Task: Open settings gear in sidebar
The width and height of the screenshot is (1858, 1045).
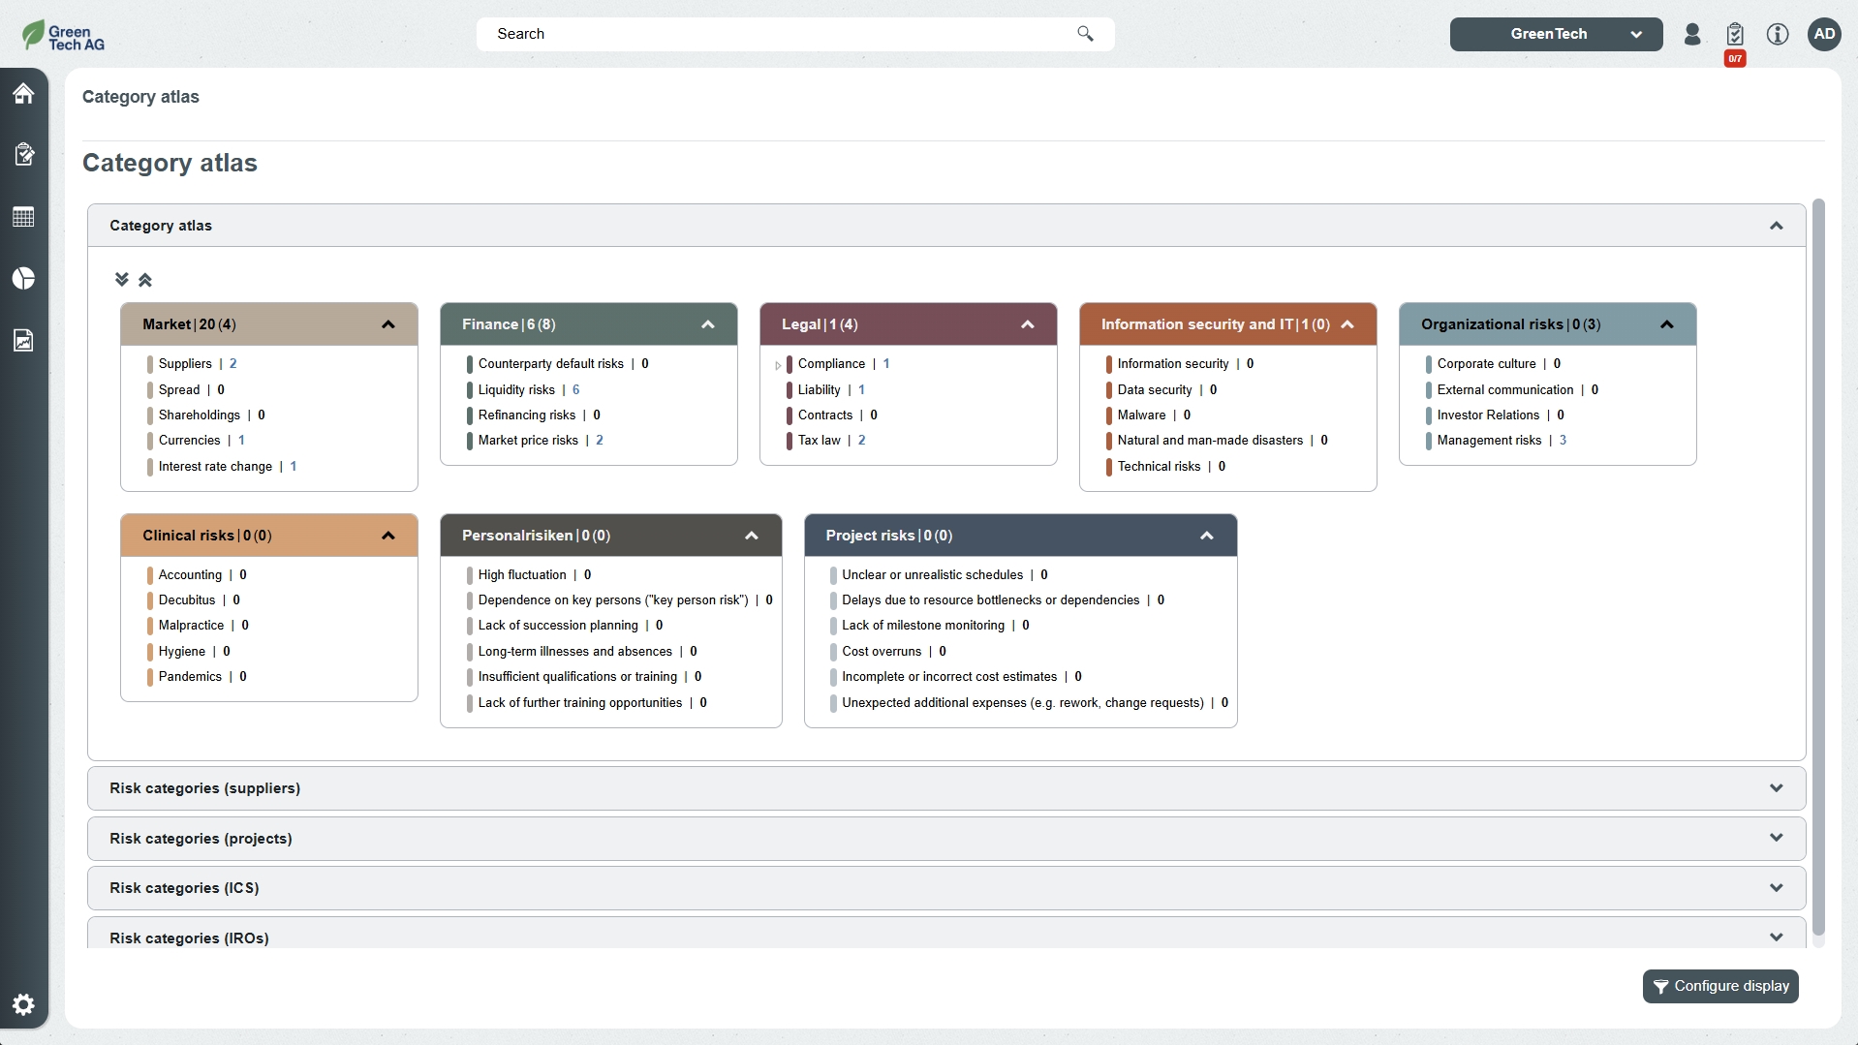Action: (23, 1004)
